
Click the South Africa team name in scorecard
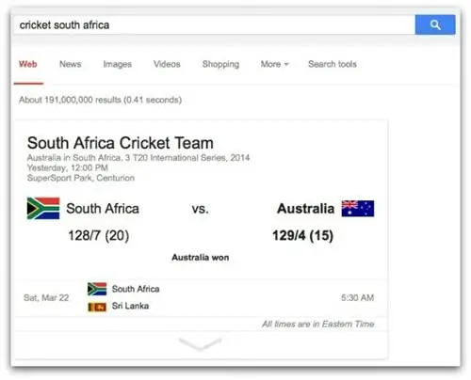(103, 209)
